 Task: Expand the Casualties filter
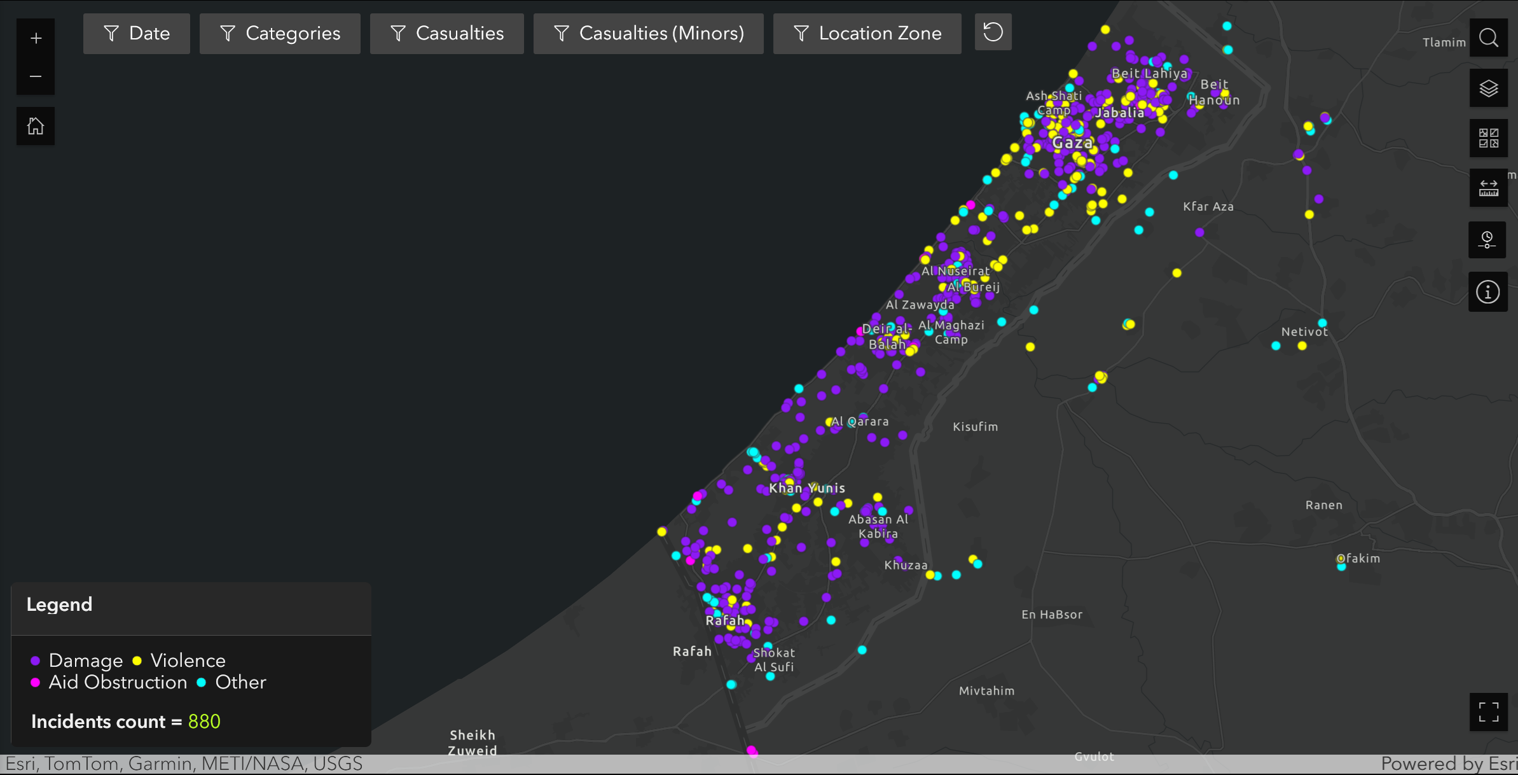(447, 33)
